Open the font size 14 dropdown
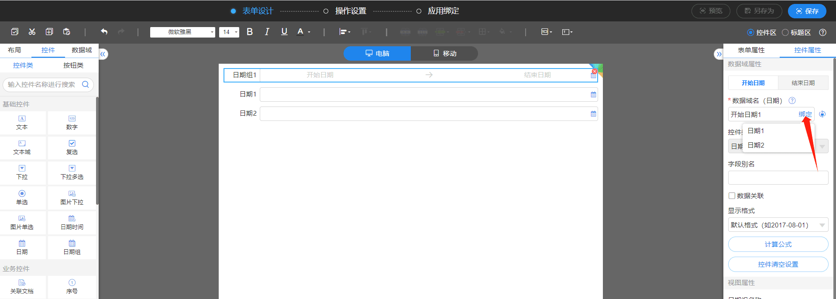The image size is (836, 299). point(229,32)
